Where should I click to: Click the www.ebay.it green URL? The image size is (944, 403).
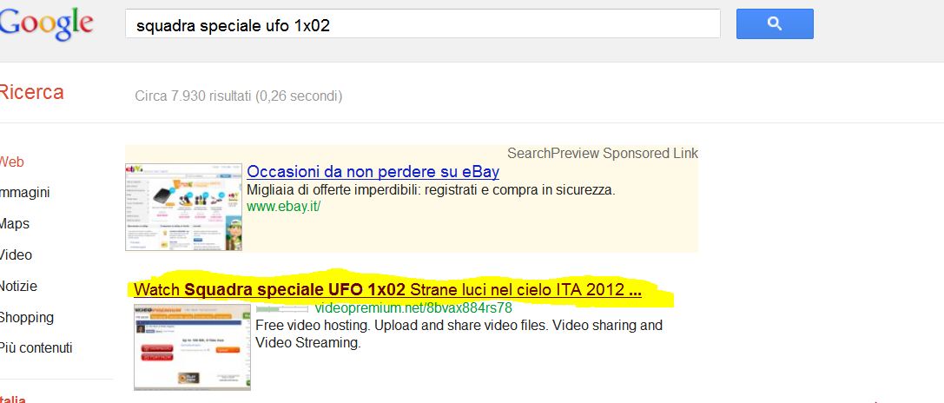click(x=284, y=207)
